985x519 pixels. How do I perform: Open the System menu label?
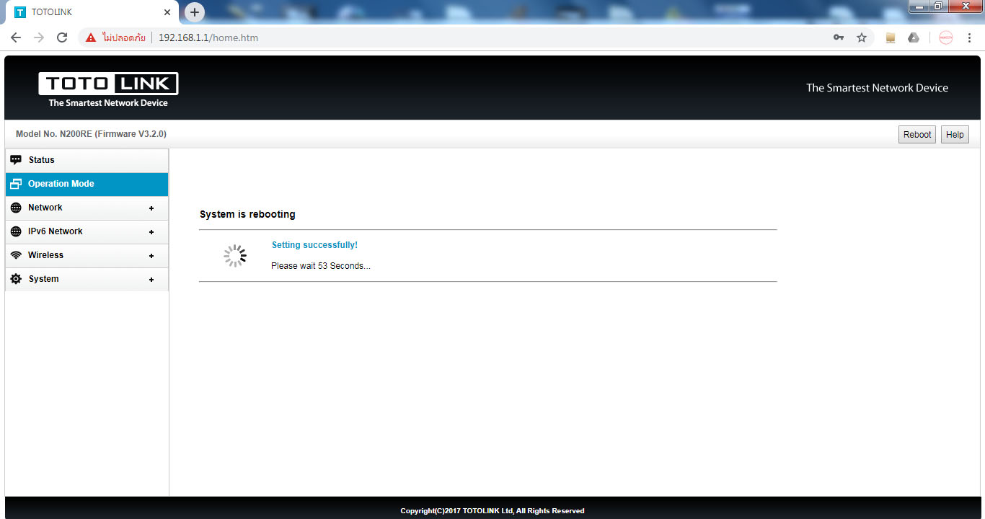(44, 279)
